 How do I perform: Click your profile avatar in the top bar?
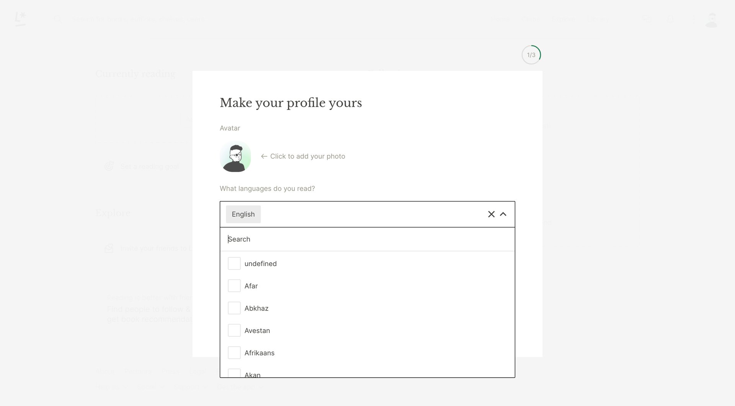click(x=711, y=19)
